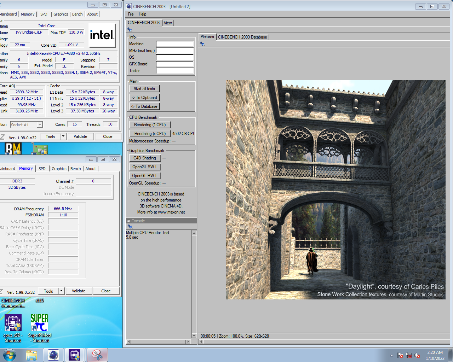Switch to CPU-Z taskbar icon
The width and height of the screenshot is (453, 362).
[x=74, y=355]
